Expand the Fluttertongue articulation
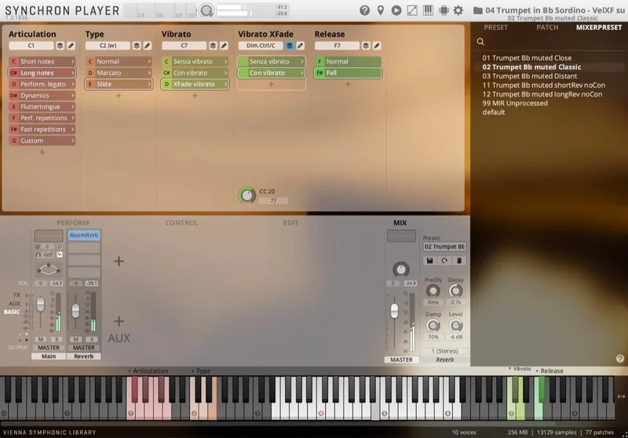This screenshot has width=628, height=438. pos(73,107)
